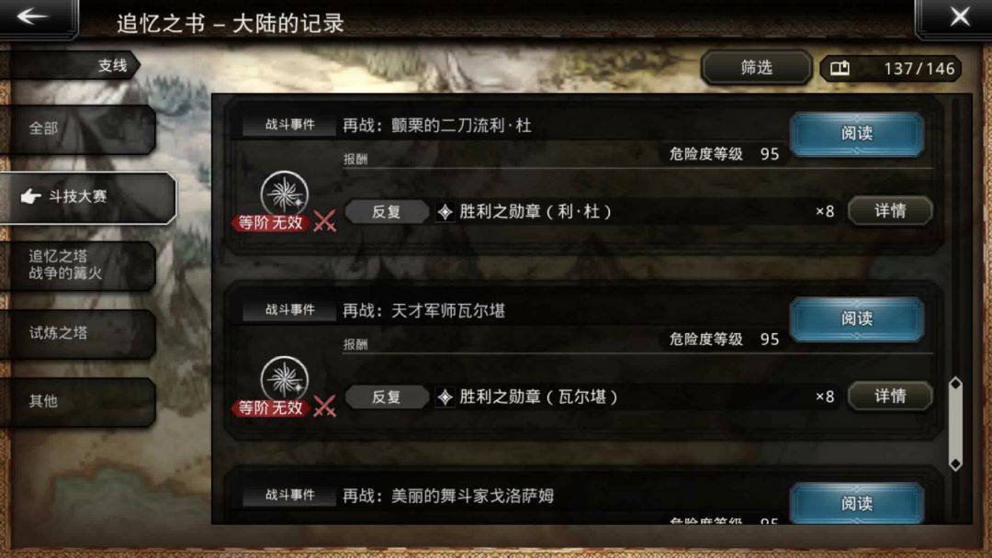This screenshot has width=992, height=558.
Task: Click 阅读 for 天才军师瓦尔堪 battle
Action: (x=857, y=318)
